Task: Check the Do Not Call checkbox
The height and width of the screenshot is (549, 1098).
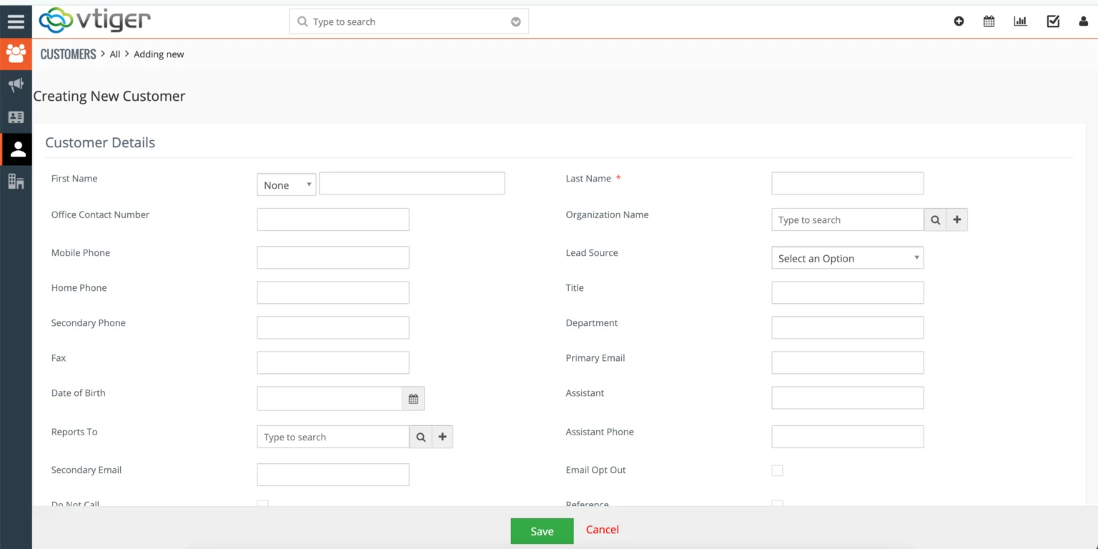Action: [x=262, y=505]
